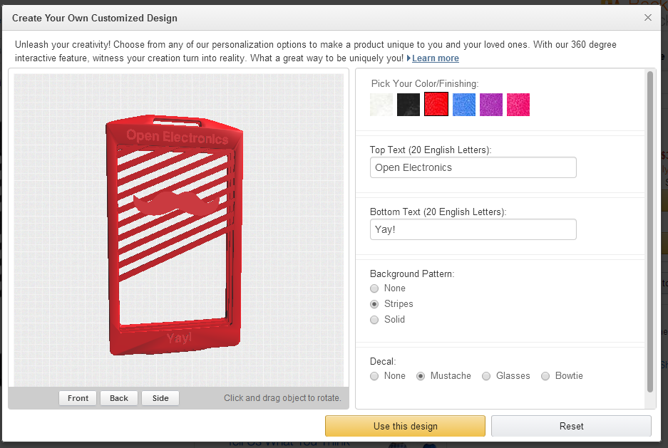This screenshot has height=448, width=668.
Task: Click the red 3D phone case preview
Action: [x=174, y=234]
